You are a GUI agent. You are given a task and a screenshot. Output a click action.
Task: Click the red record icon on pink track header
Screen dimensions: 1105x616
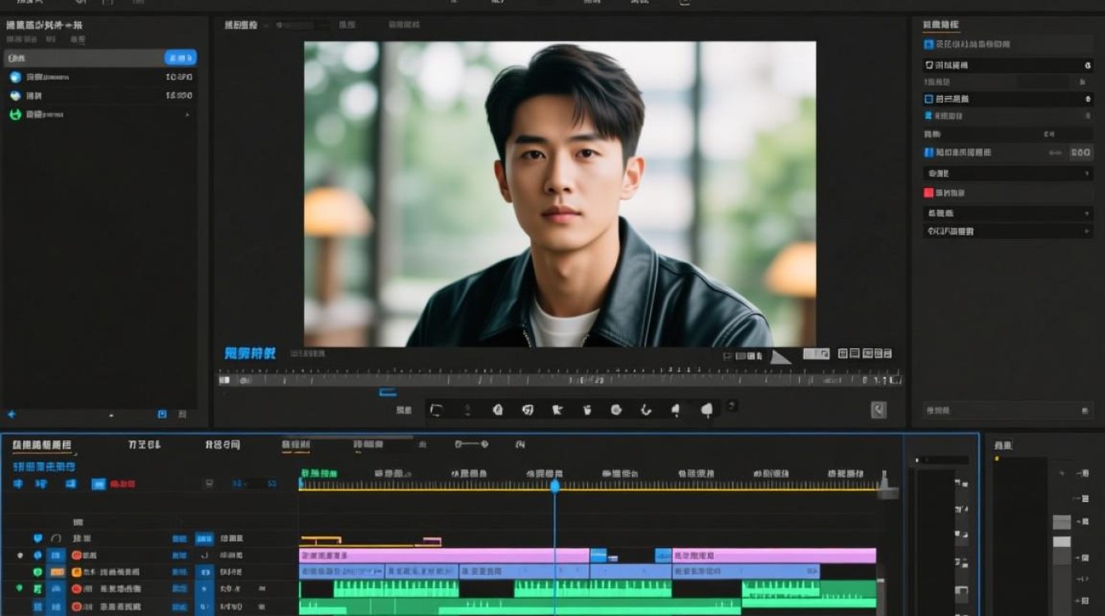pos(76,555)
